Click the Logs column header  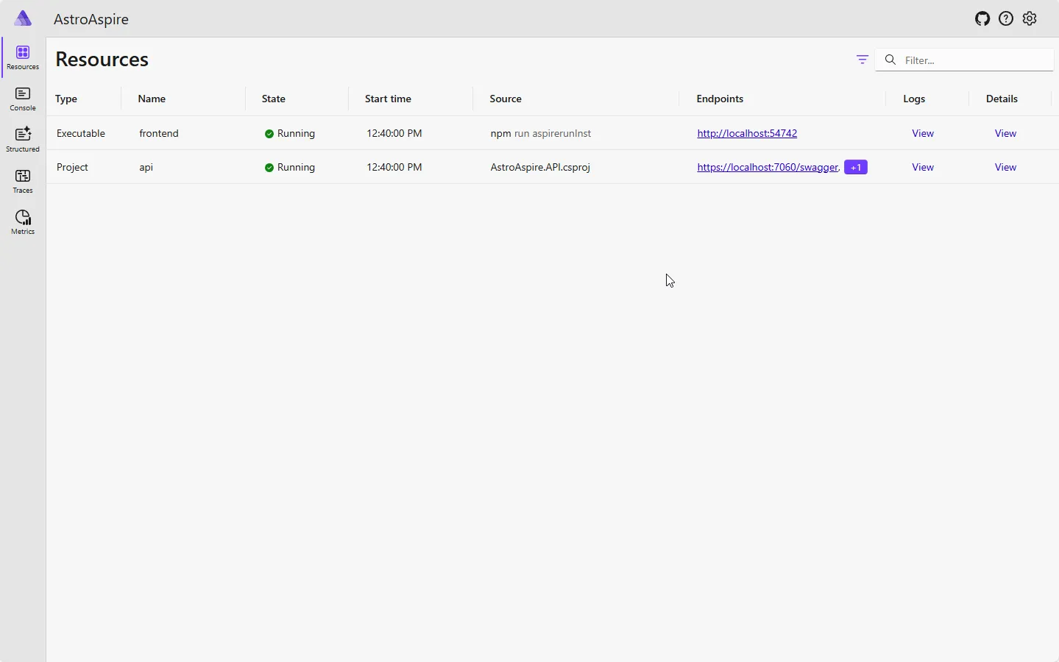click(914, 99)
